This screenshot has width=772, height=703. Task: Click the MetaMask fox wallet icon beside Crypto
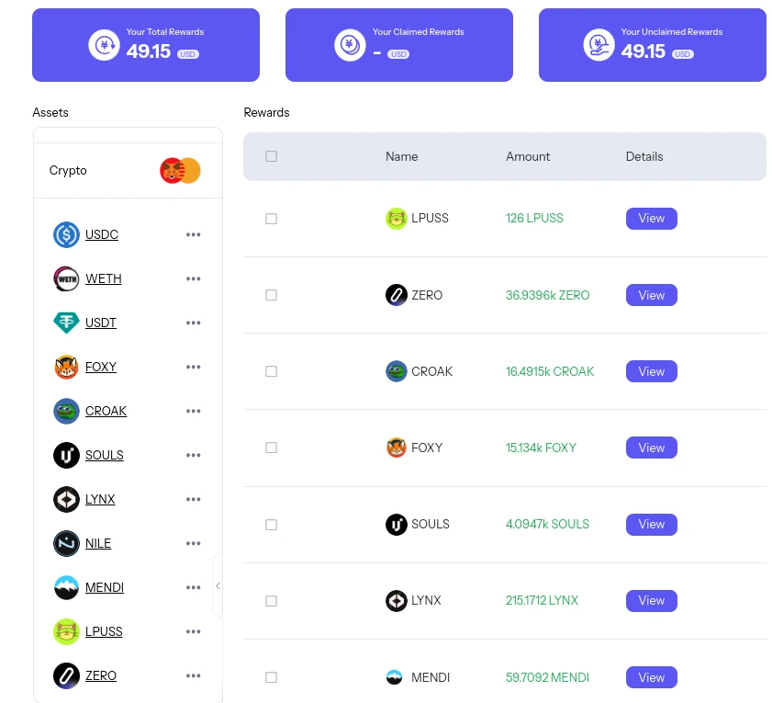pos(173,171)
